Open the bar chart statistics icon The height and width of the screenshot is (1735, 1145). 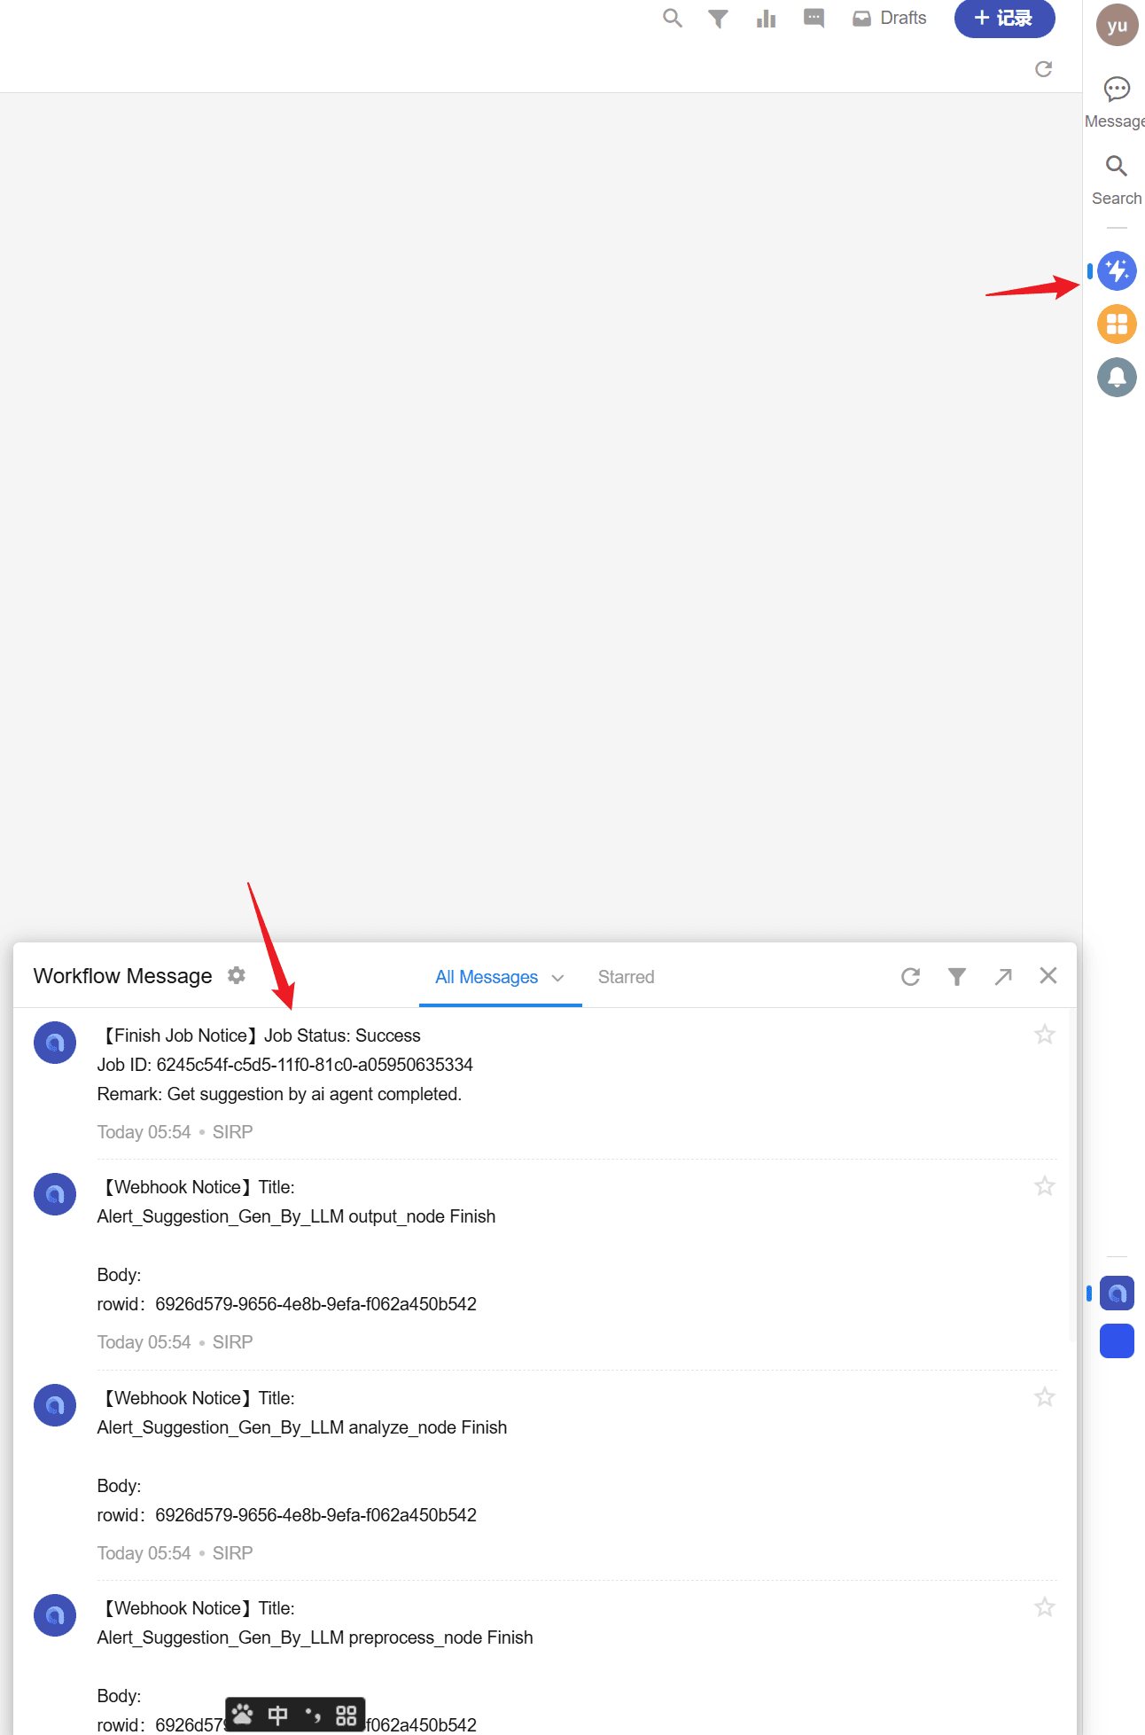click(767, 19)
